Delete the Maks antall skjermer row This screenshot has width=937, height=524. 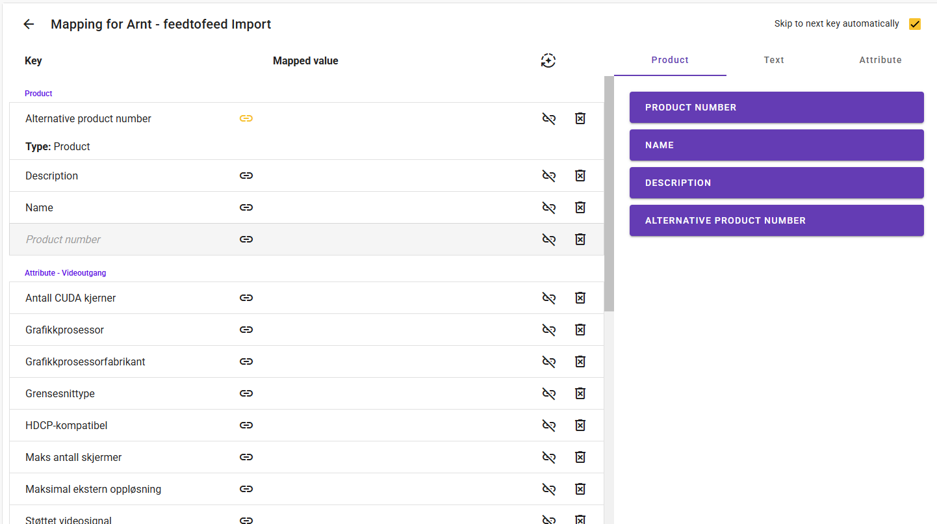(580, 457)
